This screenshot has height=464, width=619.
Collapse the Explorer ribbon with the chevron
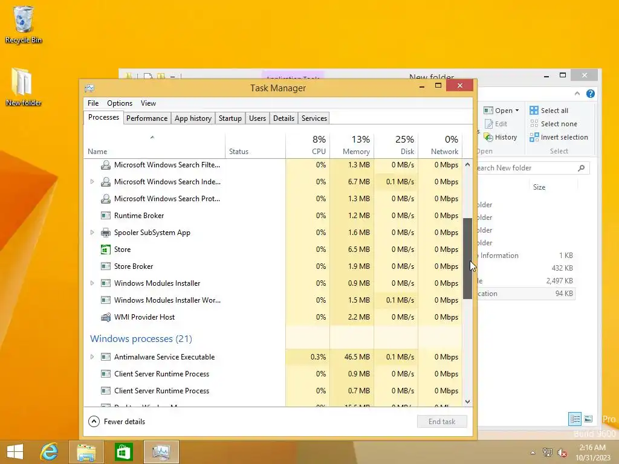577,94
